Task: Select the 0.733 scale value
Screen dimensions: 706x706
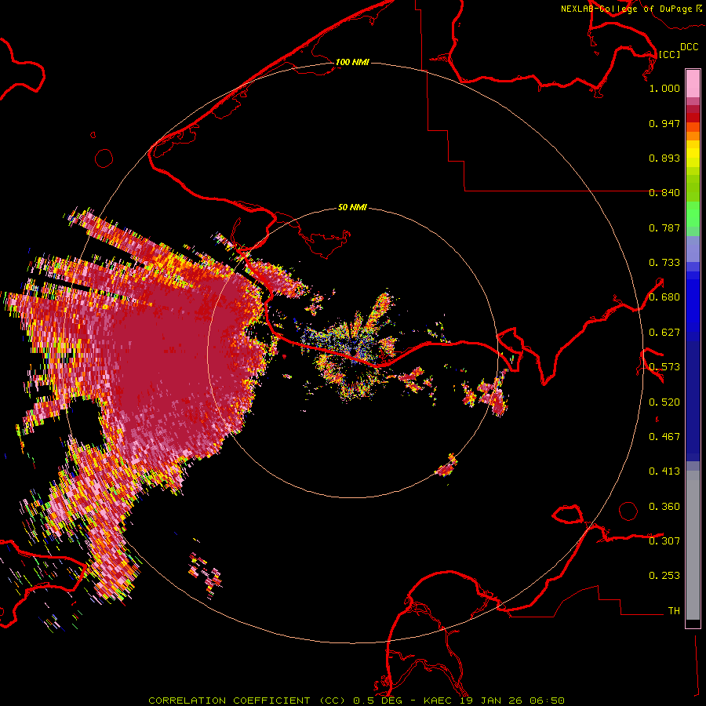Action: click(x=664, y=263)
